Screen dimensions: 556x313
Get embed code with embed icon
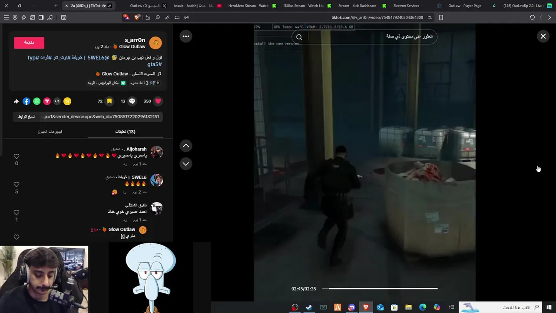click(57, 101)
